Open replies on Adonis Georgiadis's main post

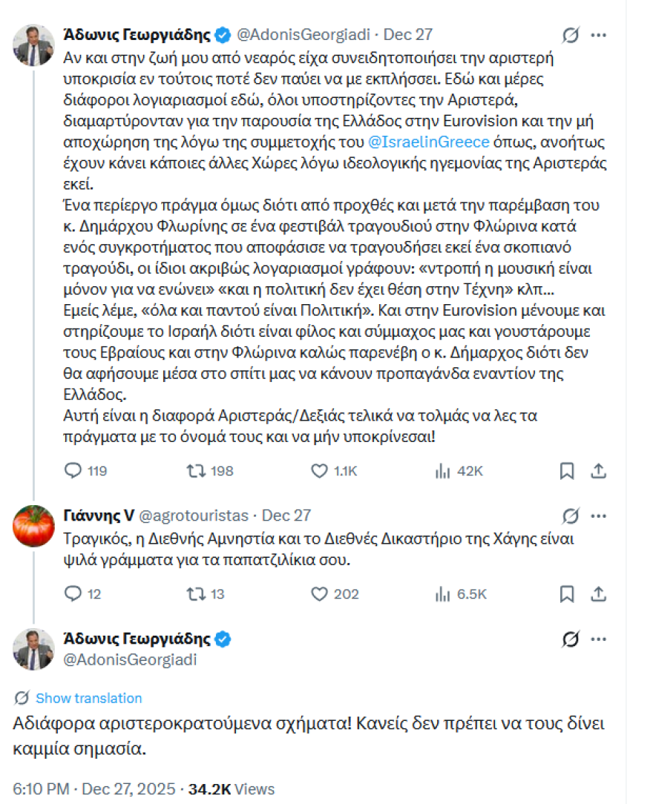[72, 470]
